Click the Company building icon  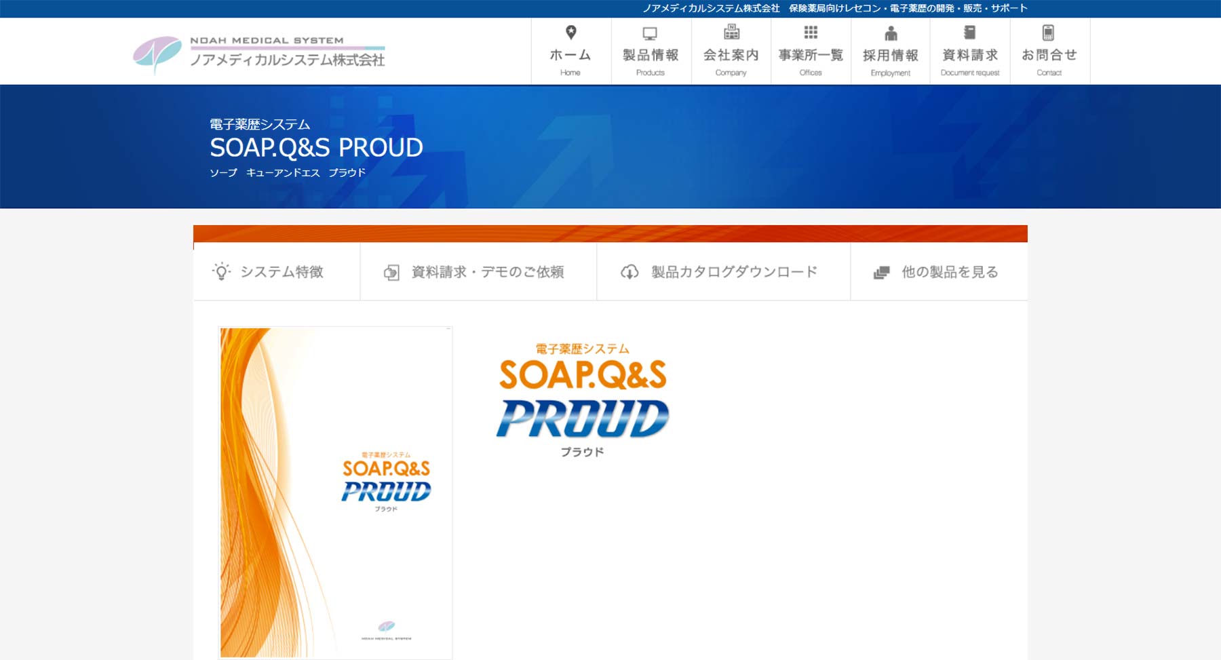click(731, 32)
